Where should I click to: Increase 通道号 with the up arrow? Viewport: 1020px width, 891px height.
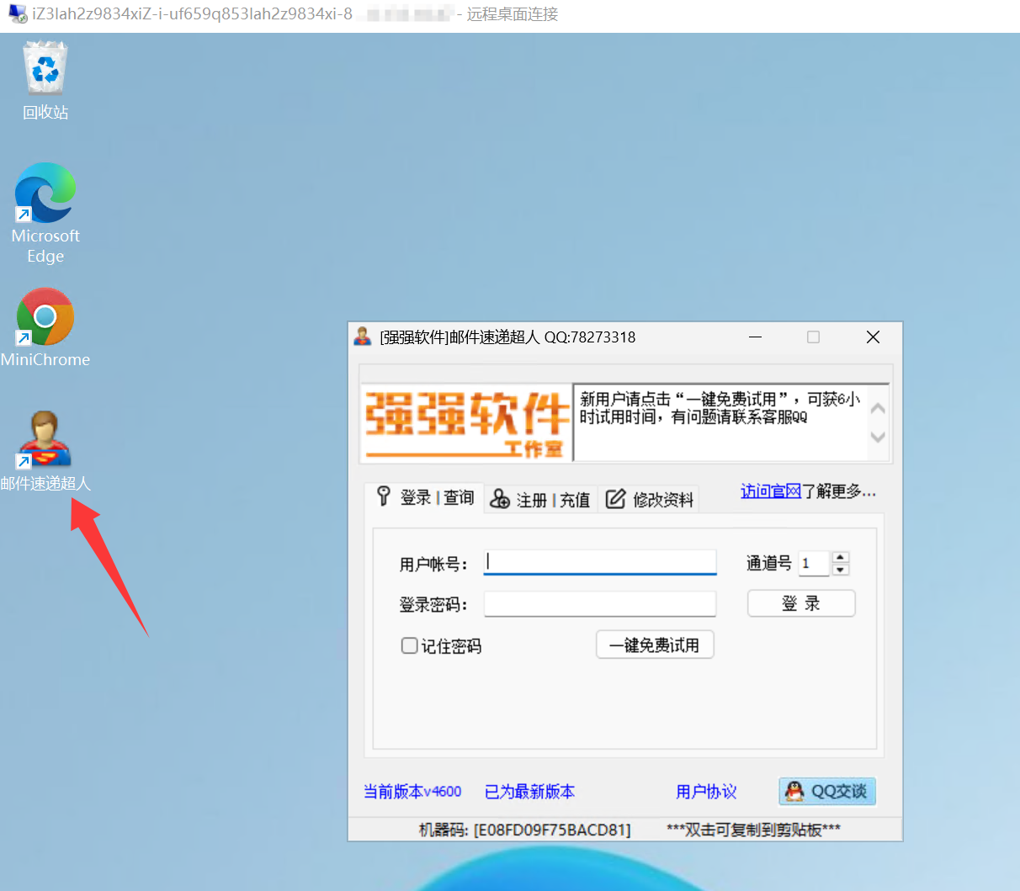(840, 557)
